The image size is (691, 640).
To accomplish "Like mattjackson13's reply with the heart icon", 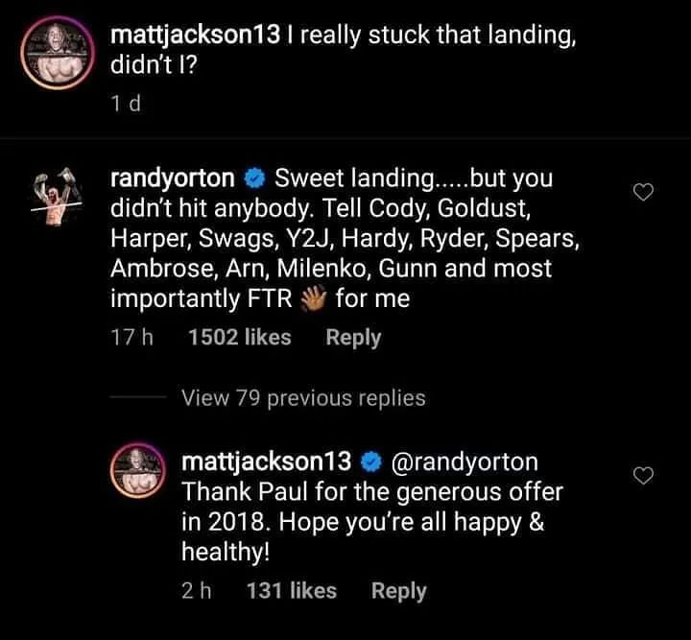I will click(x=645, y=475).
